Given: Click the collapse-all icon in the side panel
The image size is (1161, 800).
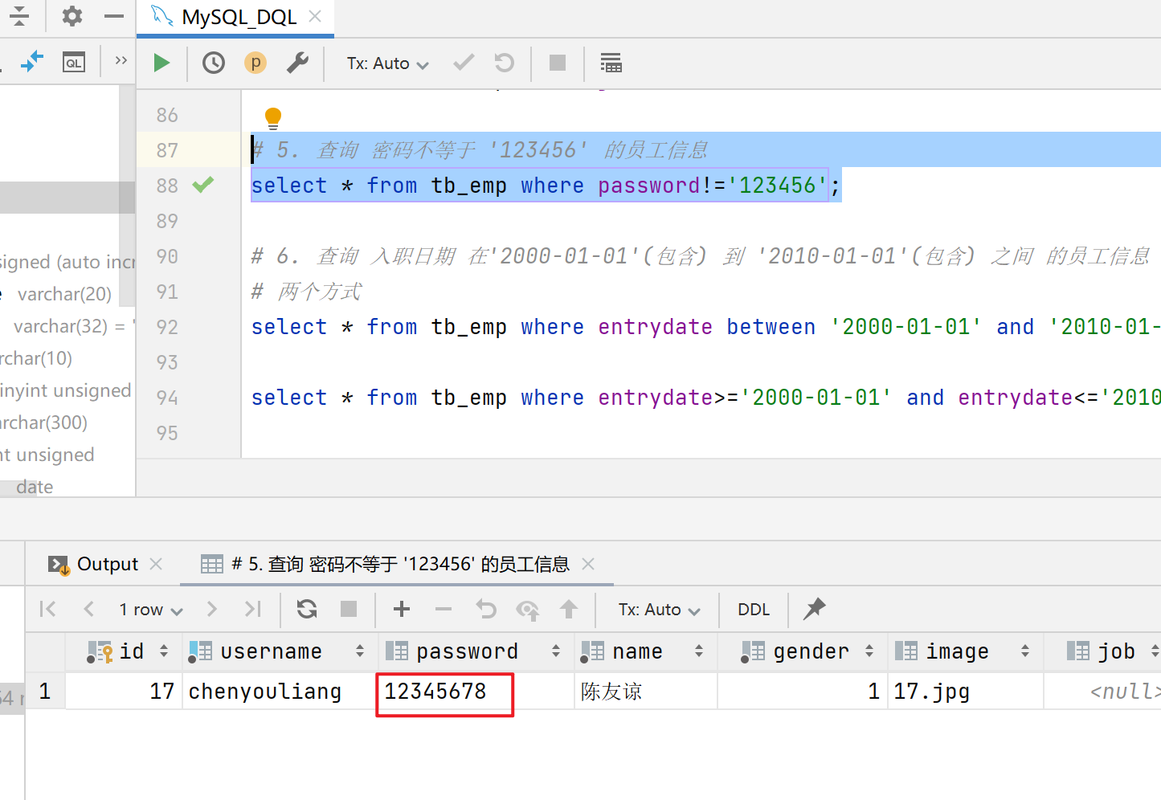Looking at the screenshot, I should 19,16.
